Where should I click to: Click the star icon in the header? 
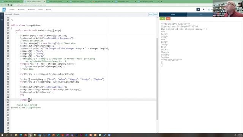204,10
